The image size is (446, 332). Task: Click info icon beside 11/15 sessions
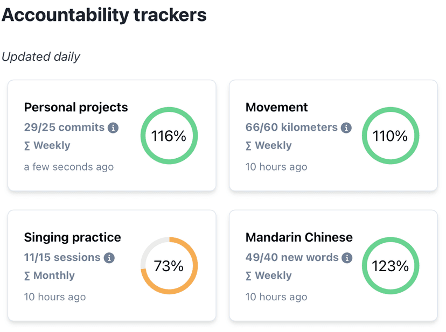pyautogui.click(x=109, y=258)
